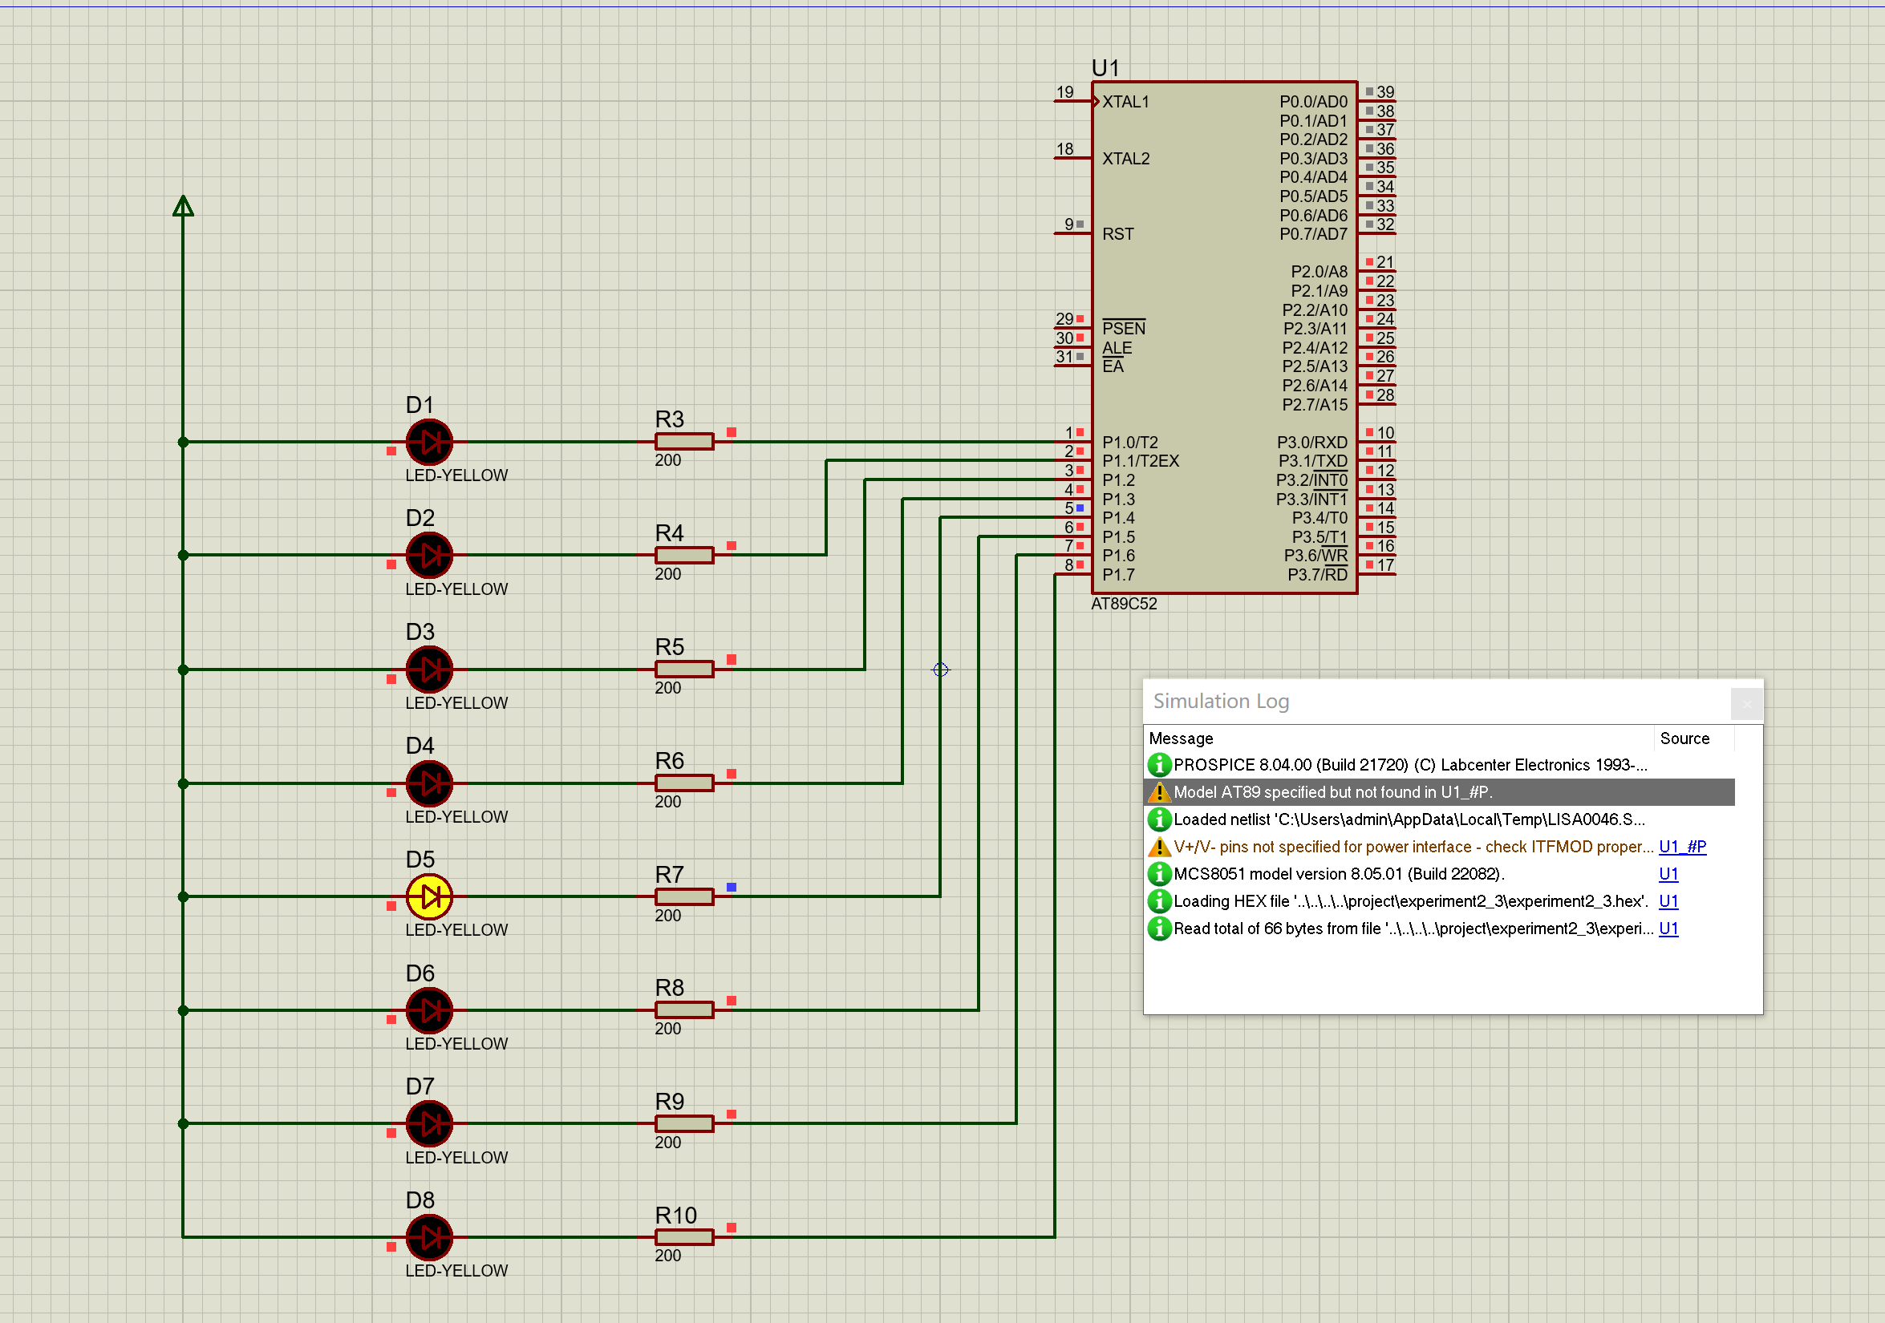This screenshot has width=1885, height=1323.
Task: Click the warning icon for Model AT89 message
Action: [1158, 792]
